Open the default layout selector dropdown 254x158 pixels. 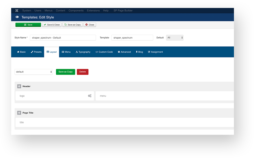[33, 72]
